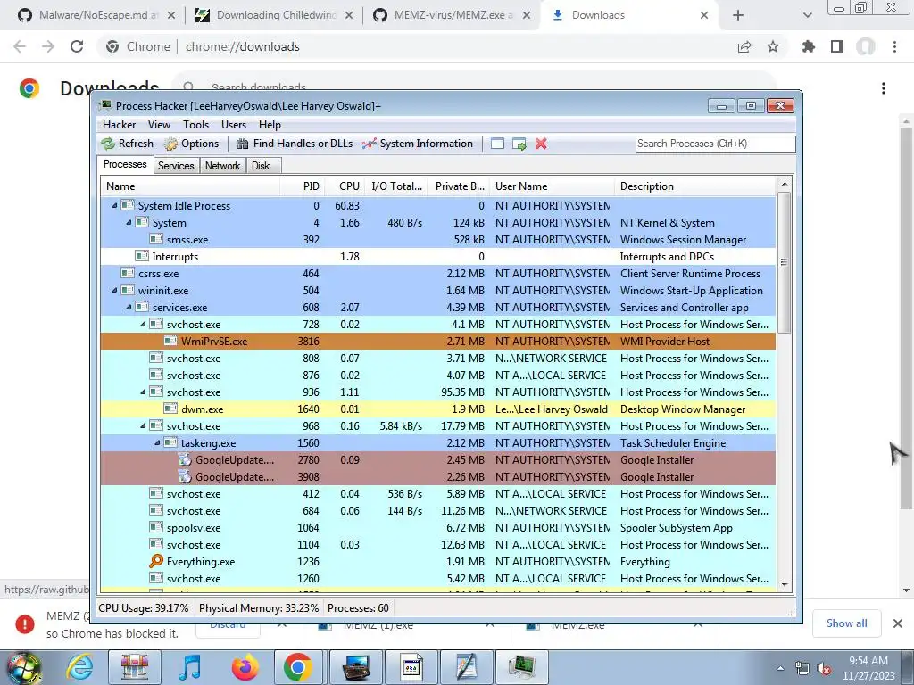The width and height of the screenshot is (914, 685).
Task: Open Internet Explorer from taskbar
Action: [79, 667]
